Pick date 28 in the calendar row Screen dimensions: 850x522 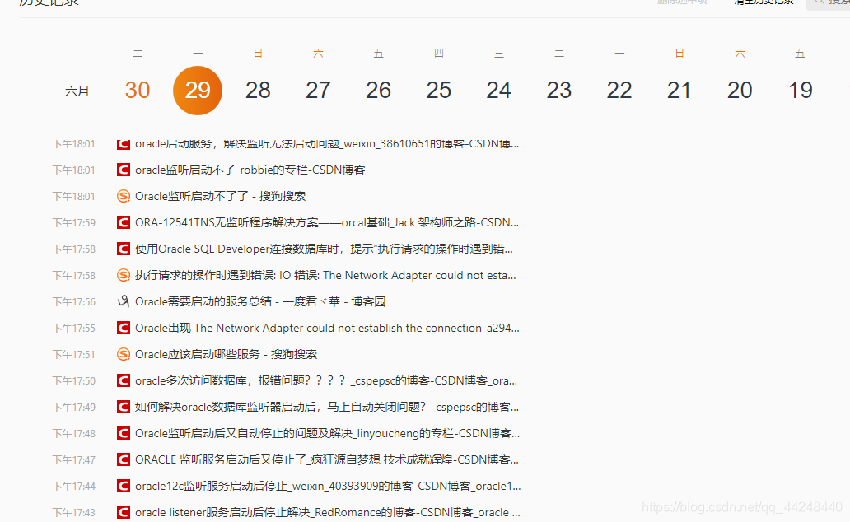pyautogui.click(x=258, y=90)
